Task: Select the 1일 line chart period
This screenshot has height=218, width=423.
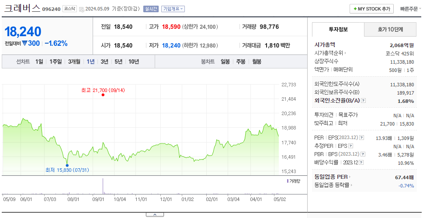Action: click(x=39, y=61)
